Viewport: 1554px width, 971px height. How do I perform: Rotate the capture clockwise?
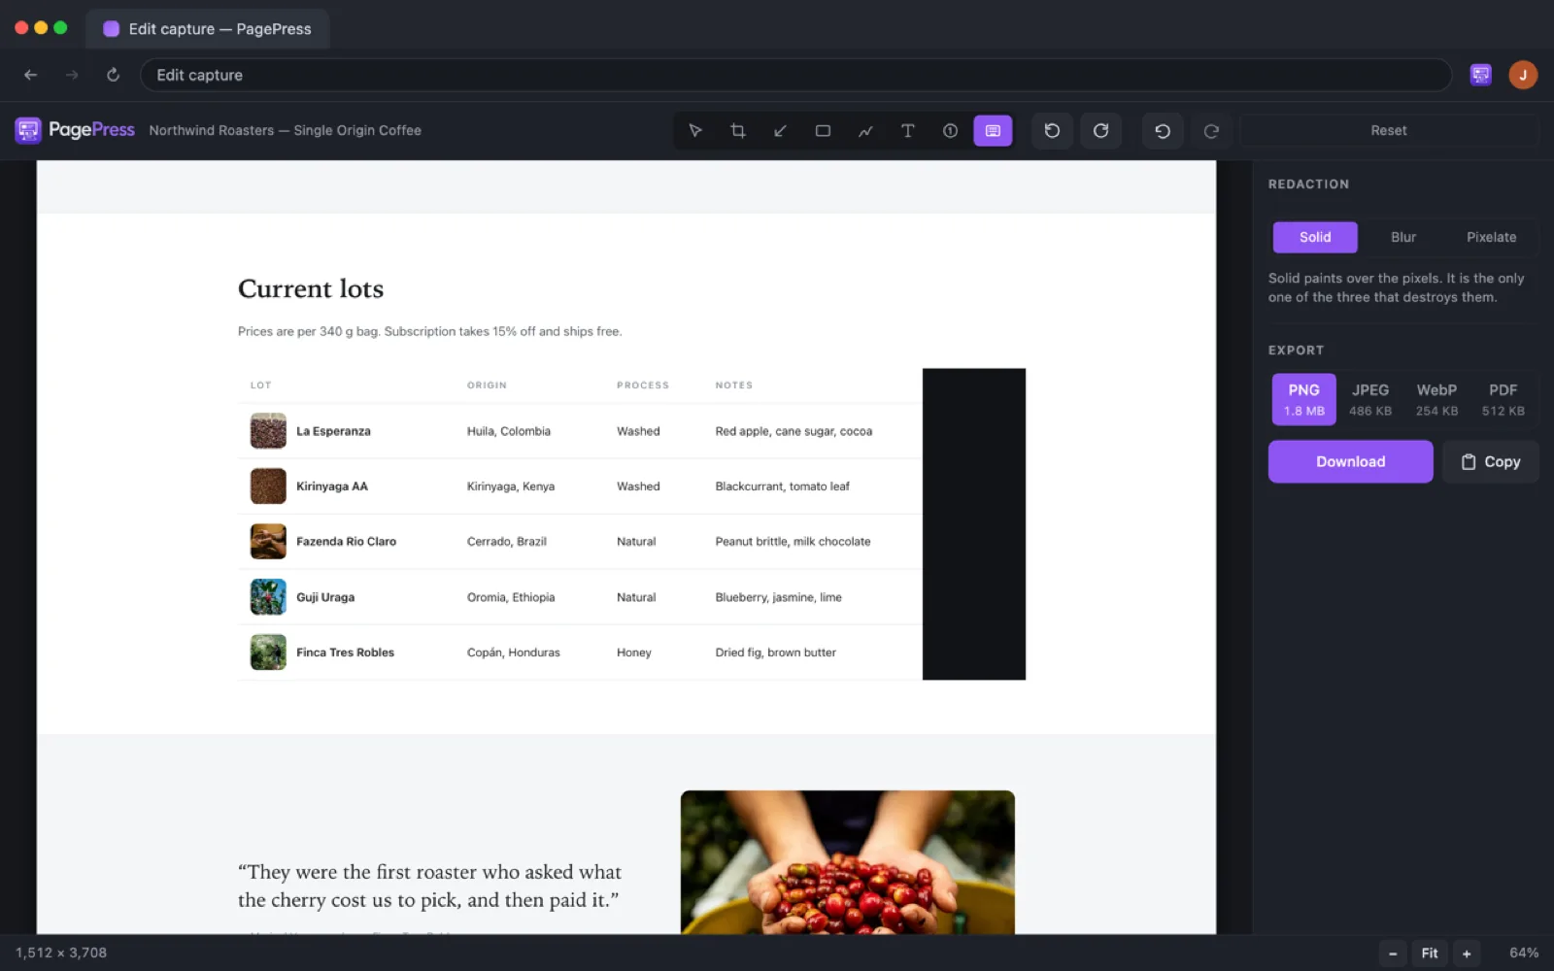(1100, 131)
